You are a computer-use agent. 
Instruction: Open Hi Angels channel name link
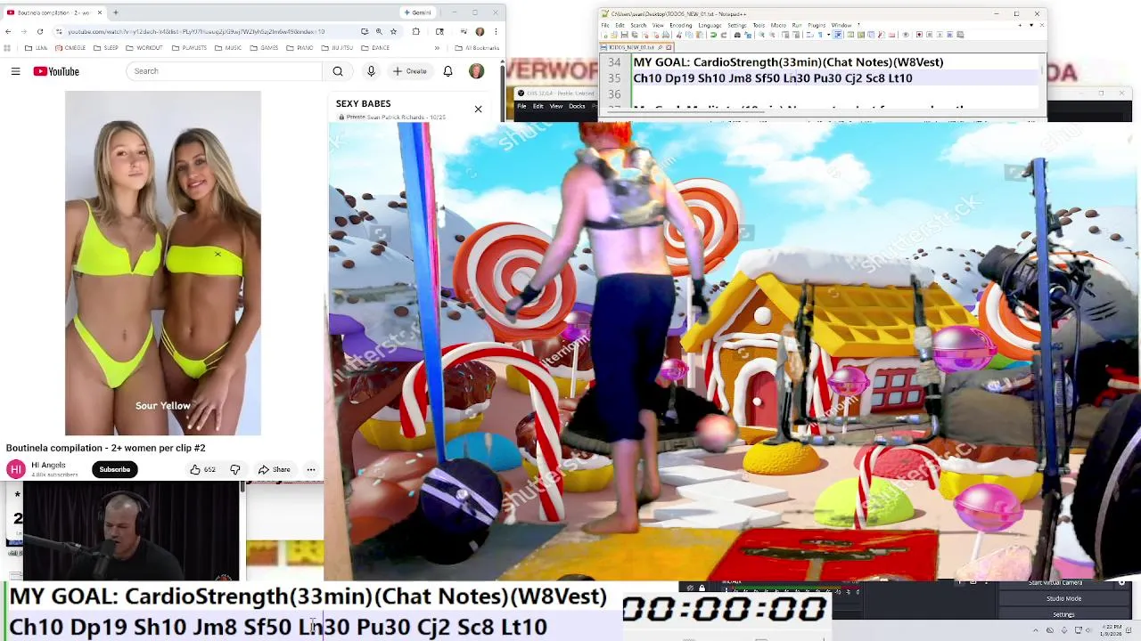48,465
